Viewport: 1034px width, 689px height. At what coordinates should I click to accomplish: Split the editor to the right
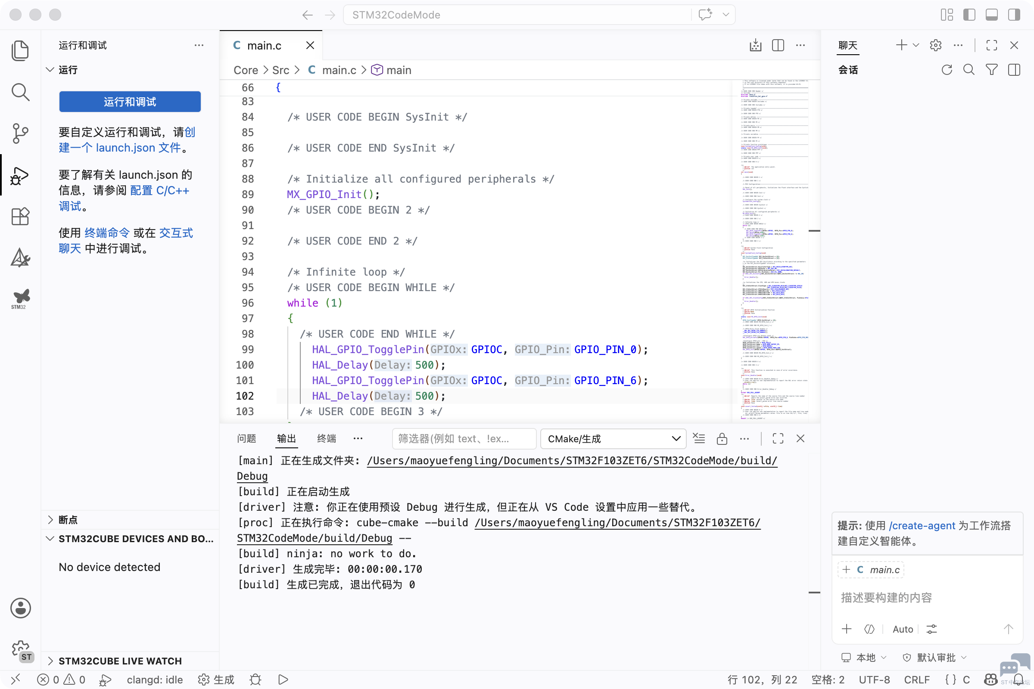(778, 45)
